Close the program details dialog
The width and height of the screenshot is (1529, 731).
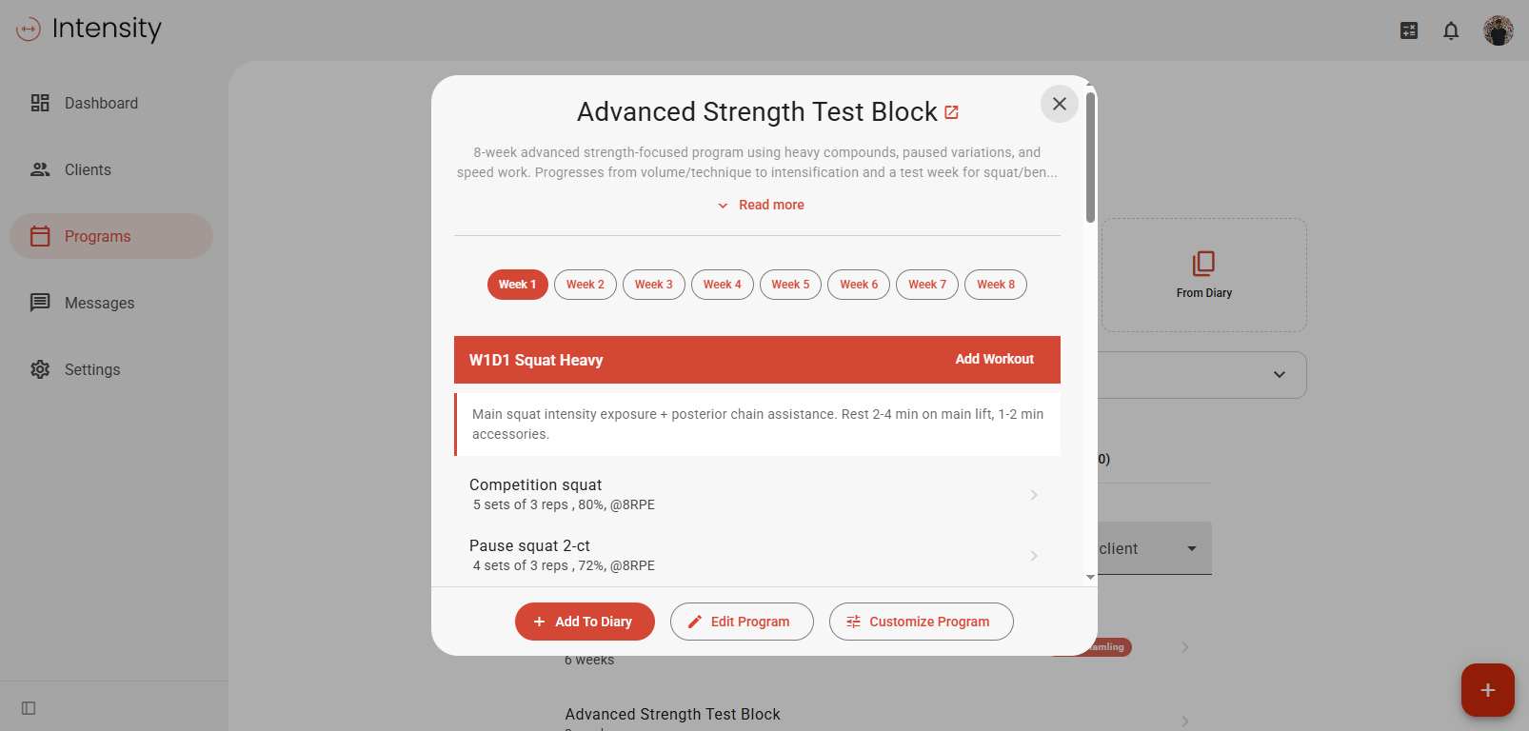[x=1059, y=104]
